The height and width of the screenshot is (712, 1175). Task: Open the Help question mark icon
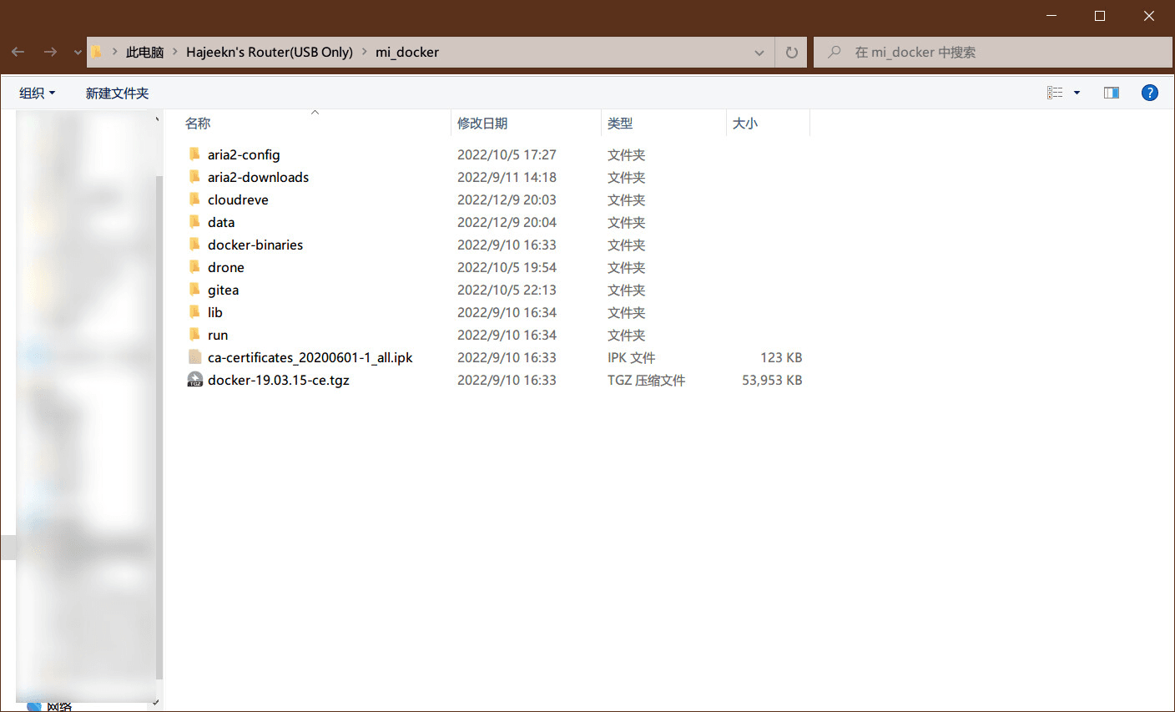[1150, 93]
